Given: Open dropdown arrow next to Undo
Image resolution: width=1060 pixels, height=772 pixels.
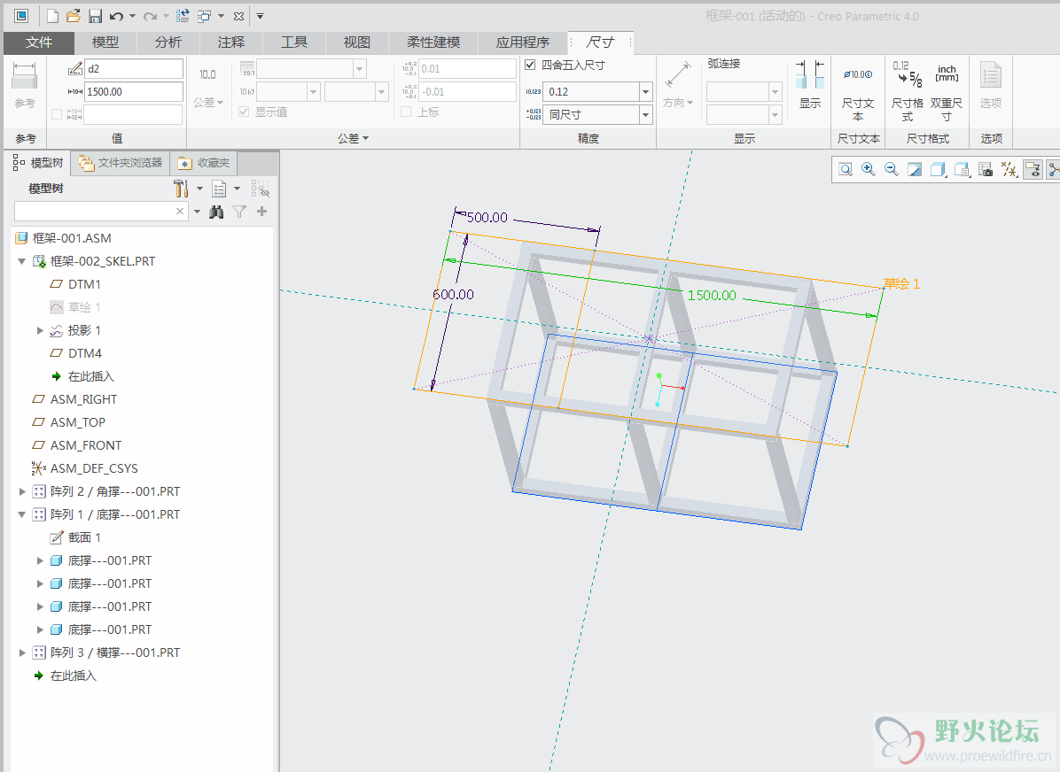Looking at the screenshot, I should pos(133,16).
